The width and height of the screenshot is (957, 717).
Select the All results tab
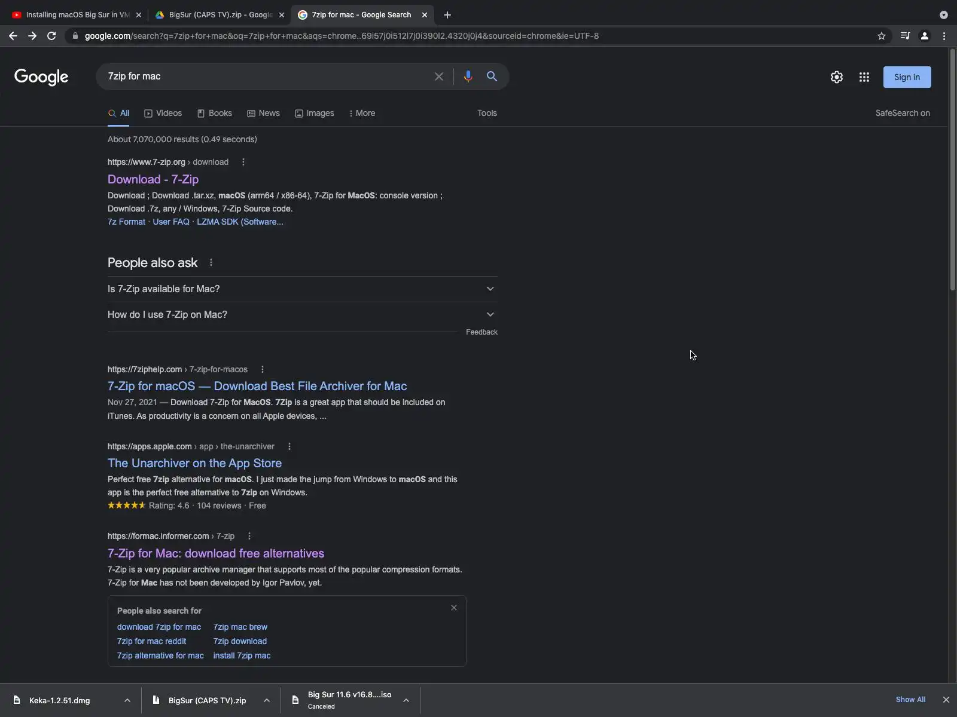[118, 113]
